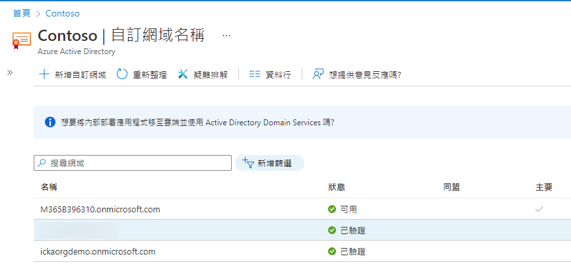The width and height of the screenshot is (571, 275).
Task: Sort by 狀態 column header
Action: tap(337, 187)
